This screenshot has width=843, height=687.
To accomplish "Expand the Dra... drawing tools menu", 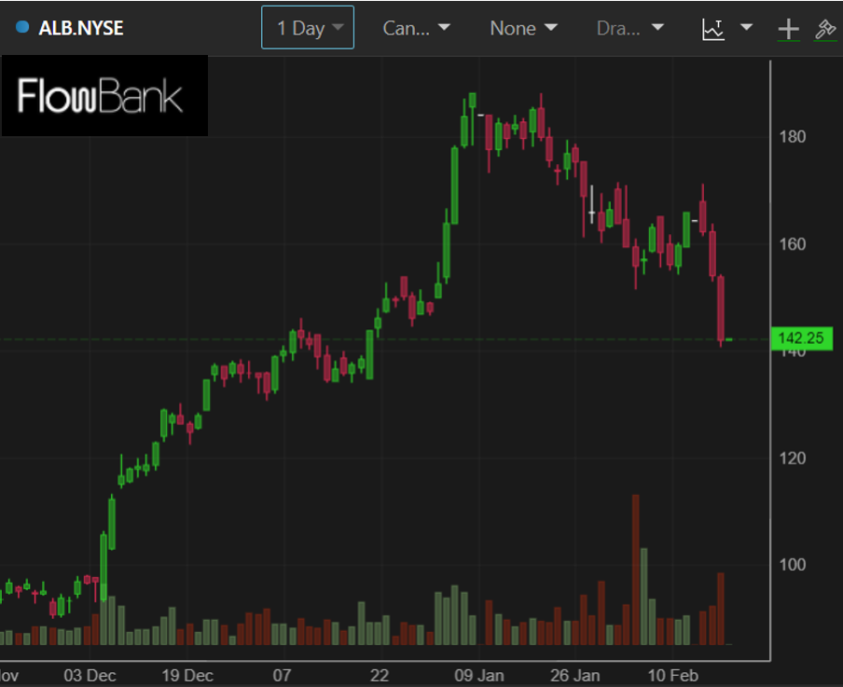I will click(x=630, y=28).
